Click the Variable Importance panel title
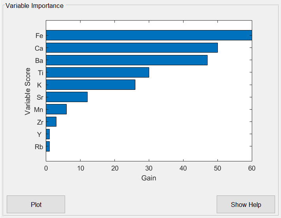 pos(34,6)
